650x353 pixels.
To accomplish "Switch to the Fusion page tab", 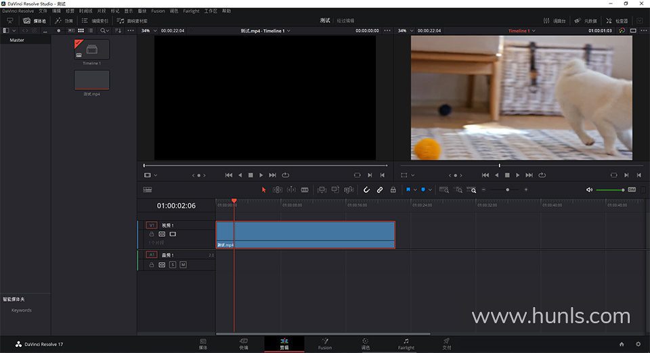I will (x=325, y=344).
